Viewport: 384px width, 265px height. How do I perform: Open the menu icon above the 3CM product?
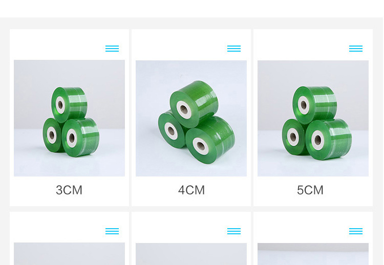[x=112, y=49]
